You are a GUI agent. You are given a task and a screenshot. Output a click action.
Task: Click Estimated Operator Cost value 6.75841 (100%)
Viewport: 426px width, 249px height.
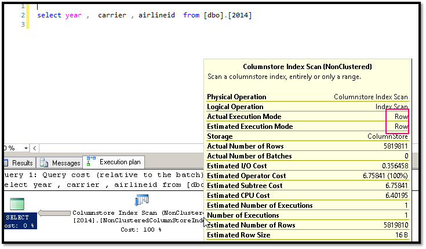click(x=385, y=176)
